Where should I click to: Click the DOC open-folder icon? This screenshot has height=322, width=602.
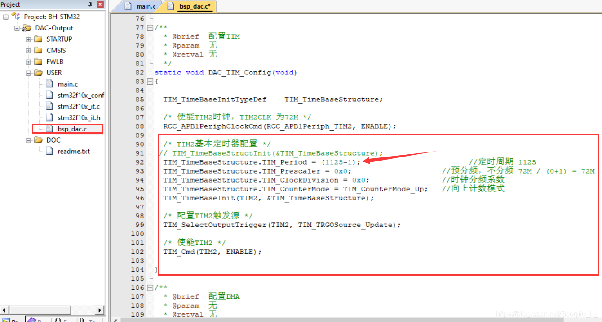(38, 140)
